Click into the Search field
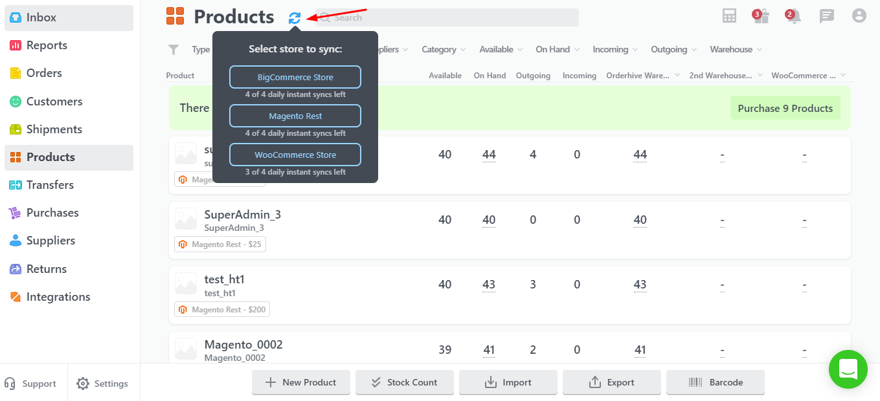 (447, 17)
